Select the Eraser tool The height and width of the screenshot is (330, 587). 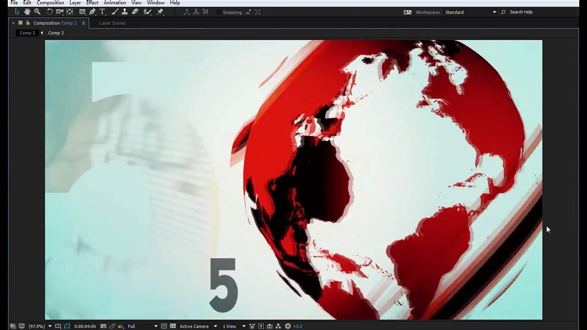(135, 12)
